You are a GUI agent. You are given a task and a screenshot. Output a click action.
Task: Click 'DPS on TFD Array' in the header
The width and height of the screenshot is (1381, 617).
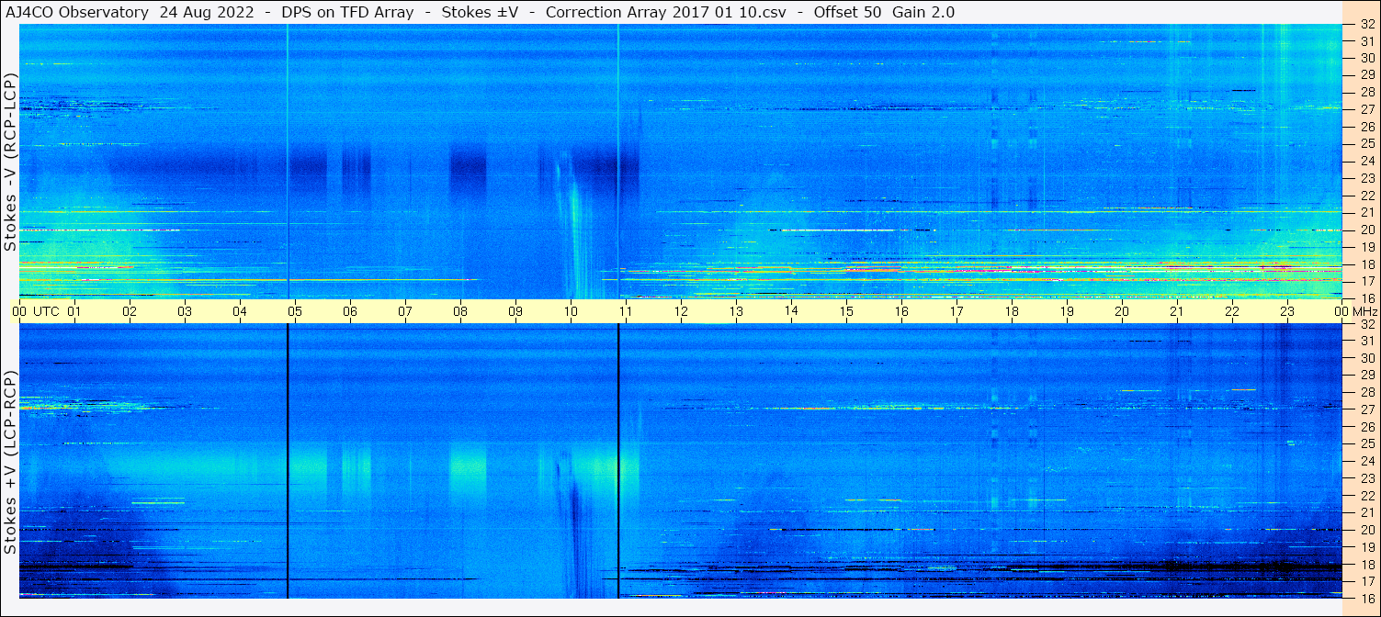346,12
